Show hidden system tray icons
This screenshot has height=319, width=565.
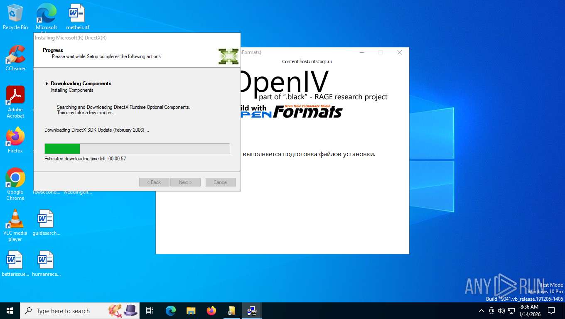click(x=481, y=311)
